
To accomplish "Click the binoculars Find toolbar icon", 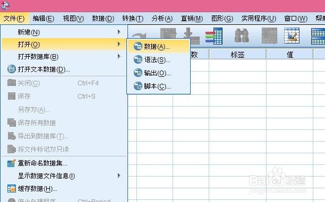I will coord(242,36).
